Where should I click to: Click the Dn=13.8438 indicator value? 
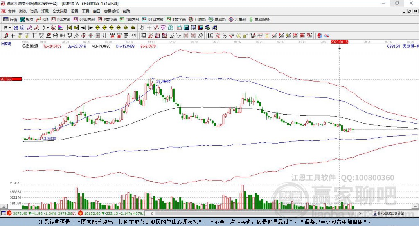point(125,46)
